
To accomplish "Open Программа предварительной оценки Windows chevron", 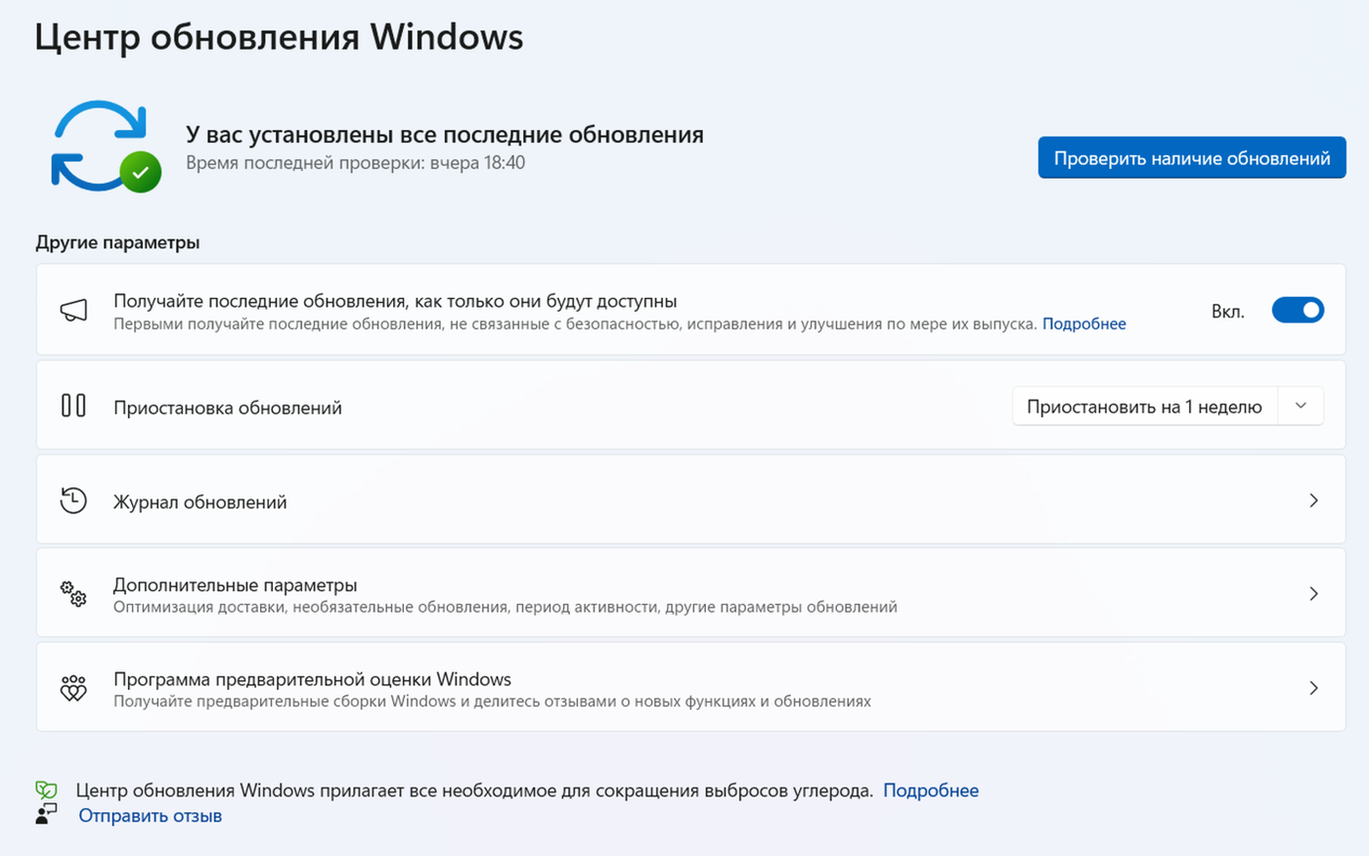I will 1313,688.
